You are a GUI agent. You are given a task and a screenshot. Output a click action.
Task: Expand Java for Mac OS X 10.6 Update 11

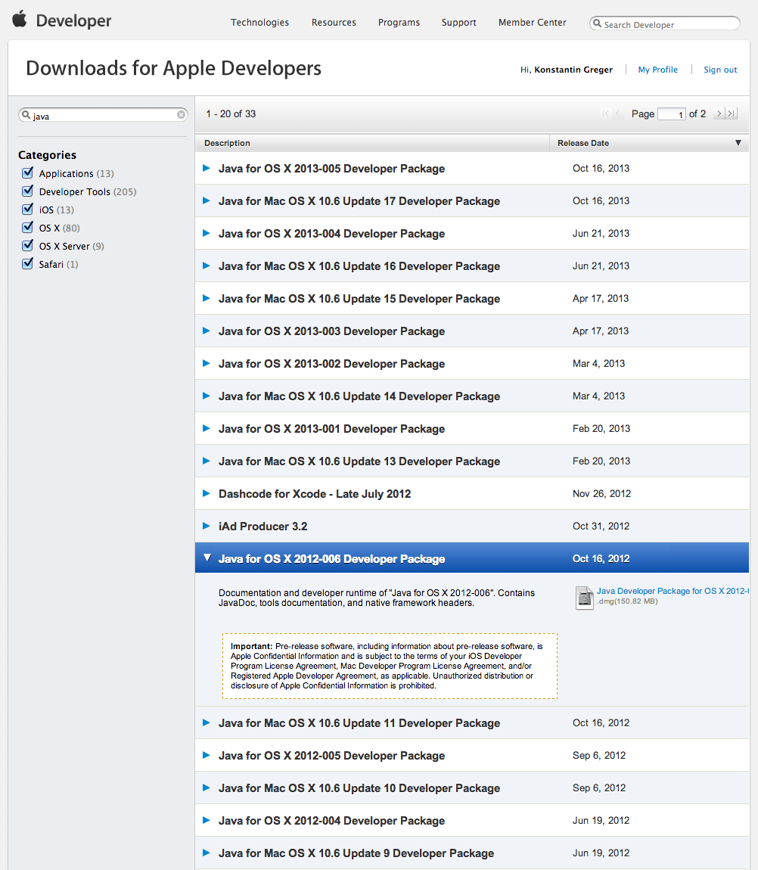pos(207,722)
